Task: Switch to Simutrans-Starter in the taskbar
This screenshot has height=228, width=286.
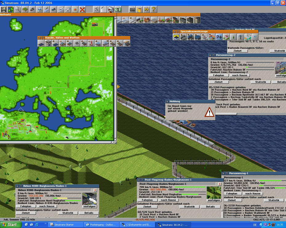Action: coord(65,225)
